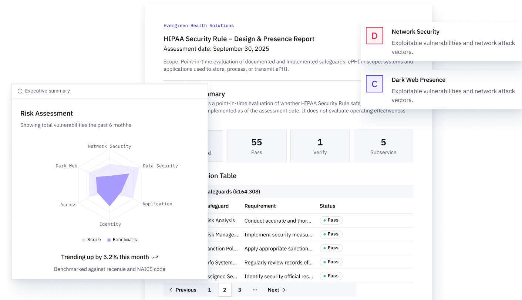Open page 1 in pagination

(209, 290)
